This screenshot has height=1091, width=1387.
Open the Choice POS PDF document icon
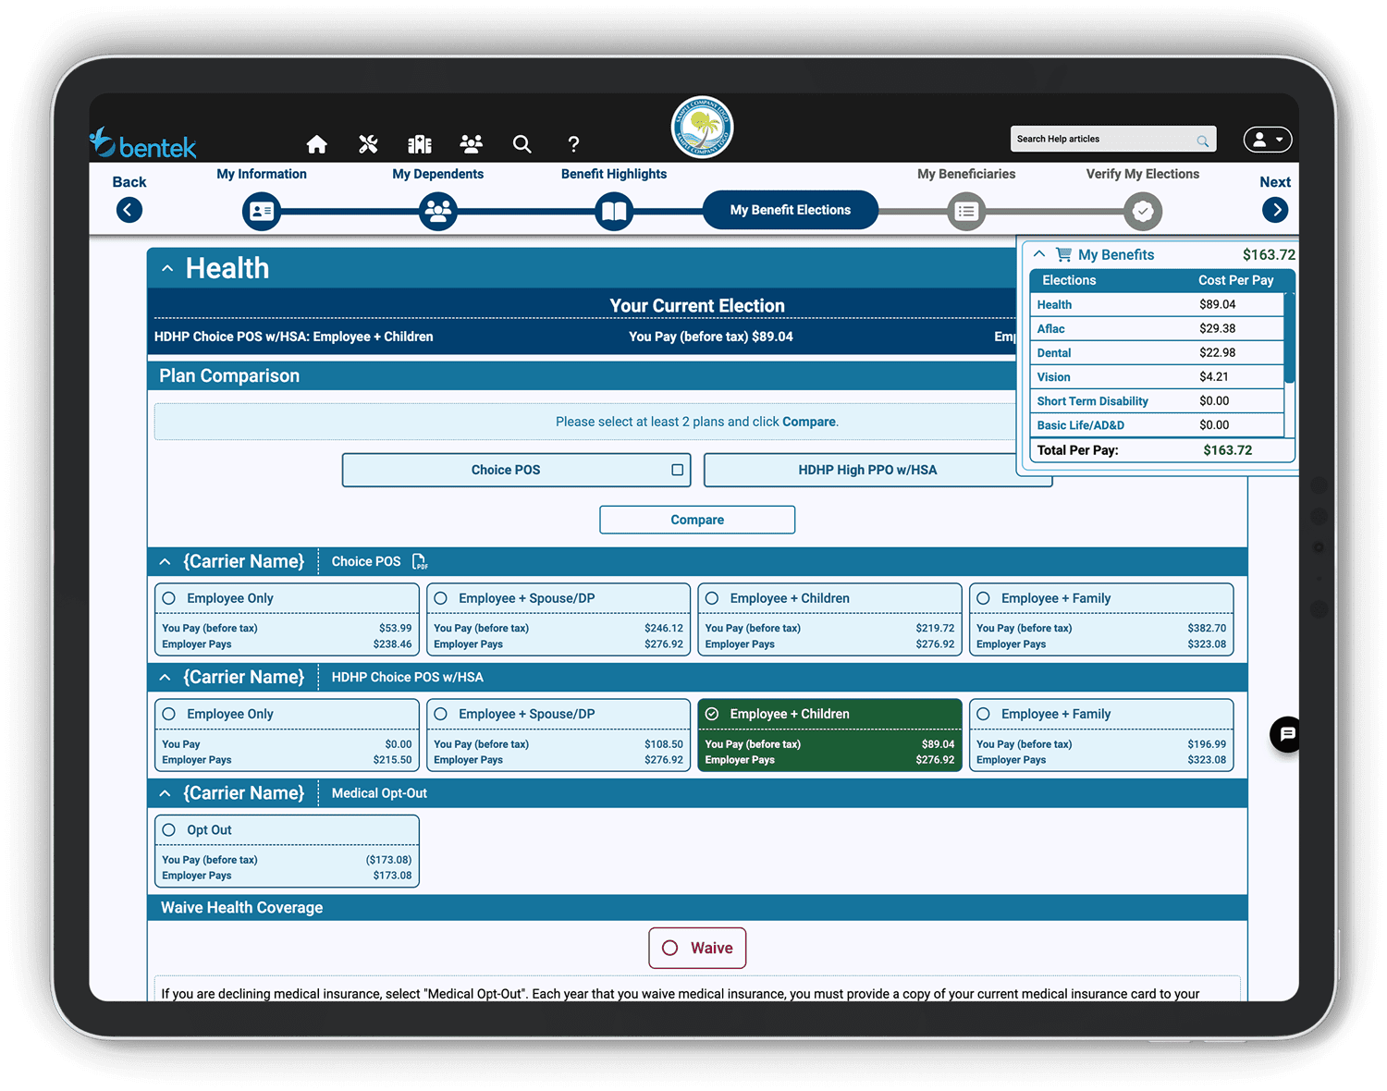tap(419, 562)
